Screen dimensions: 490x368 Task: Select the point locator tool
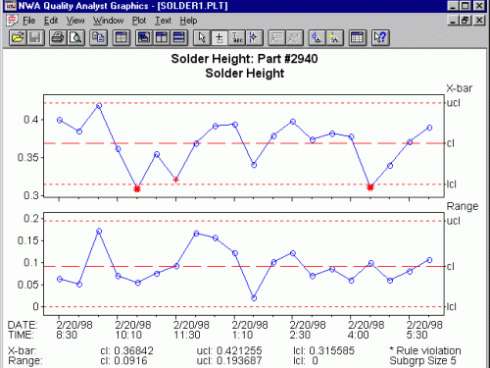coord(254,37)
